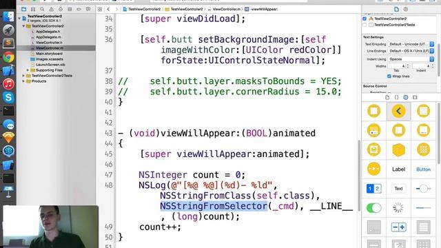Select the Table View Controller library object

[x=423, y=111]
